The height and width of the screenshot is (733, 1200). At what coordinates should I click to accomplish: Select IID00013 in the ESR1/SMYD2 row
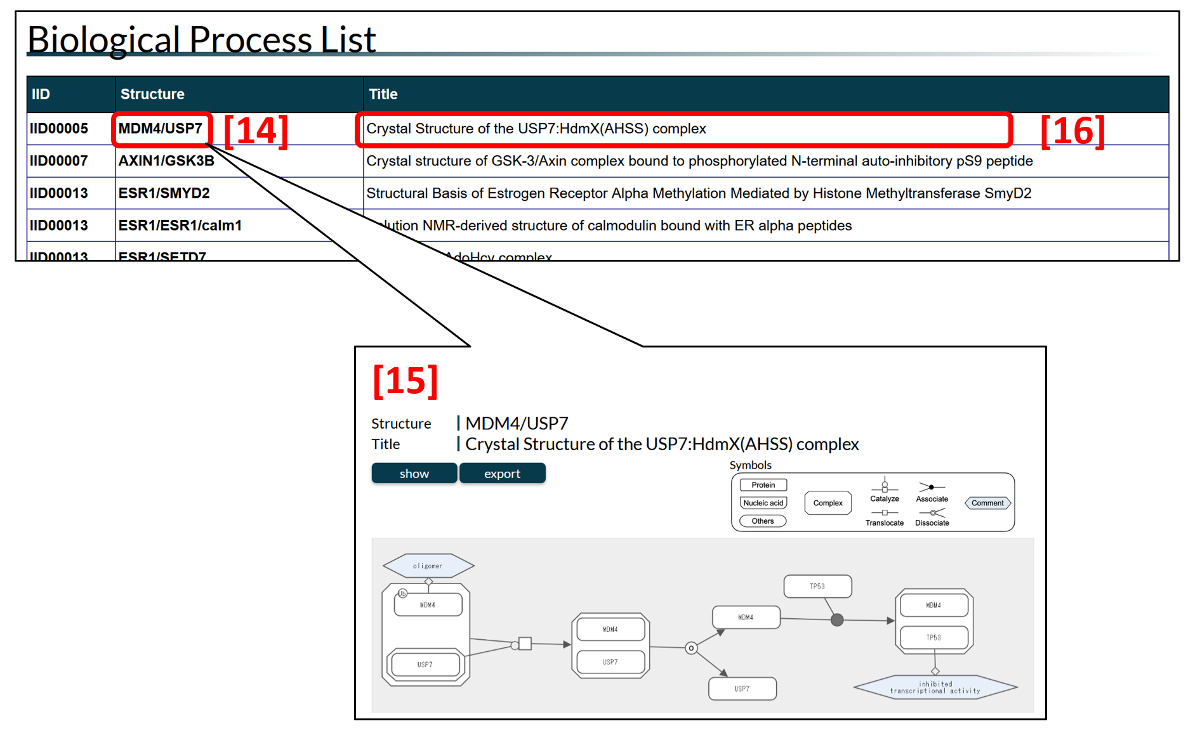tap(59, 193)
